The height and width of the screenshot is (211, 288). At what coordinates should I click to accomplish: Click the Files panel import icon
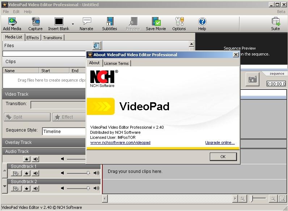97,45
